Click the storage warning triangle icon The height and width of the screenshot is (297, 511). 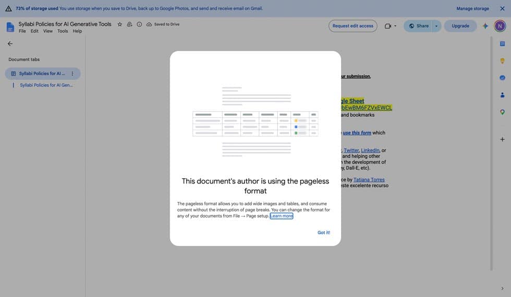point(8,8)
